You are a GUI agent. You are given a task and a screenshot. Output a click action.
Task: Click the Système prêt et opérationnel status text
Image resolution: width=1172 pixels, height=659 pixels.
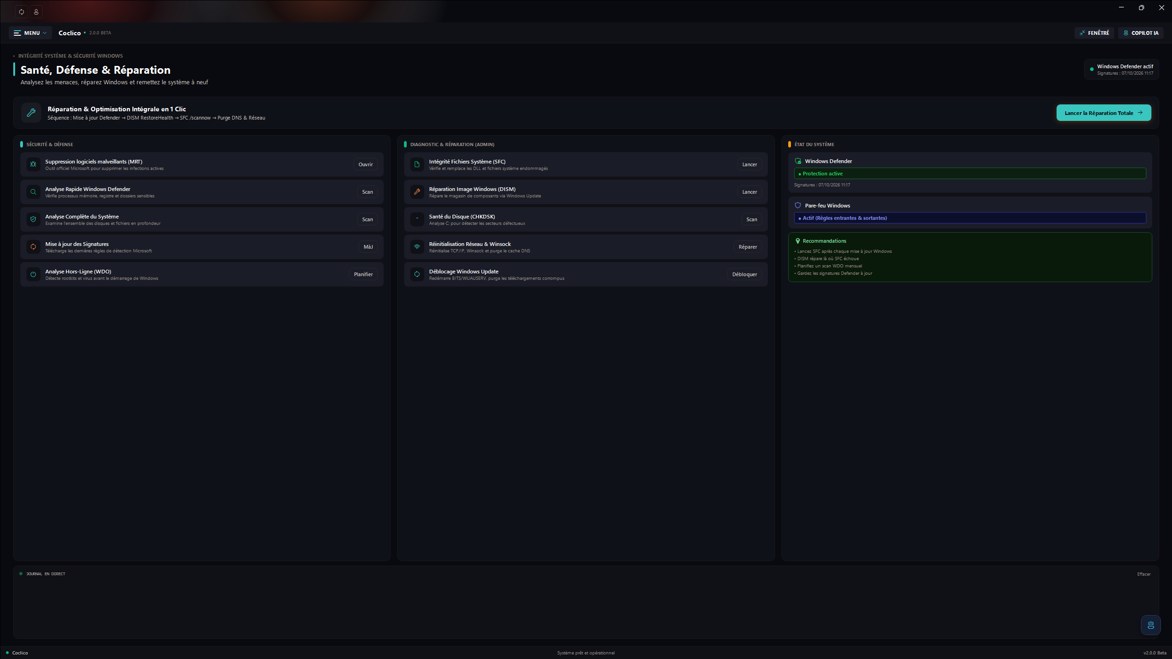[586, 653]
